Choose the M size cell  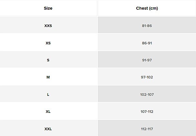48,77
